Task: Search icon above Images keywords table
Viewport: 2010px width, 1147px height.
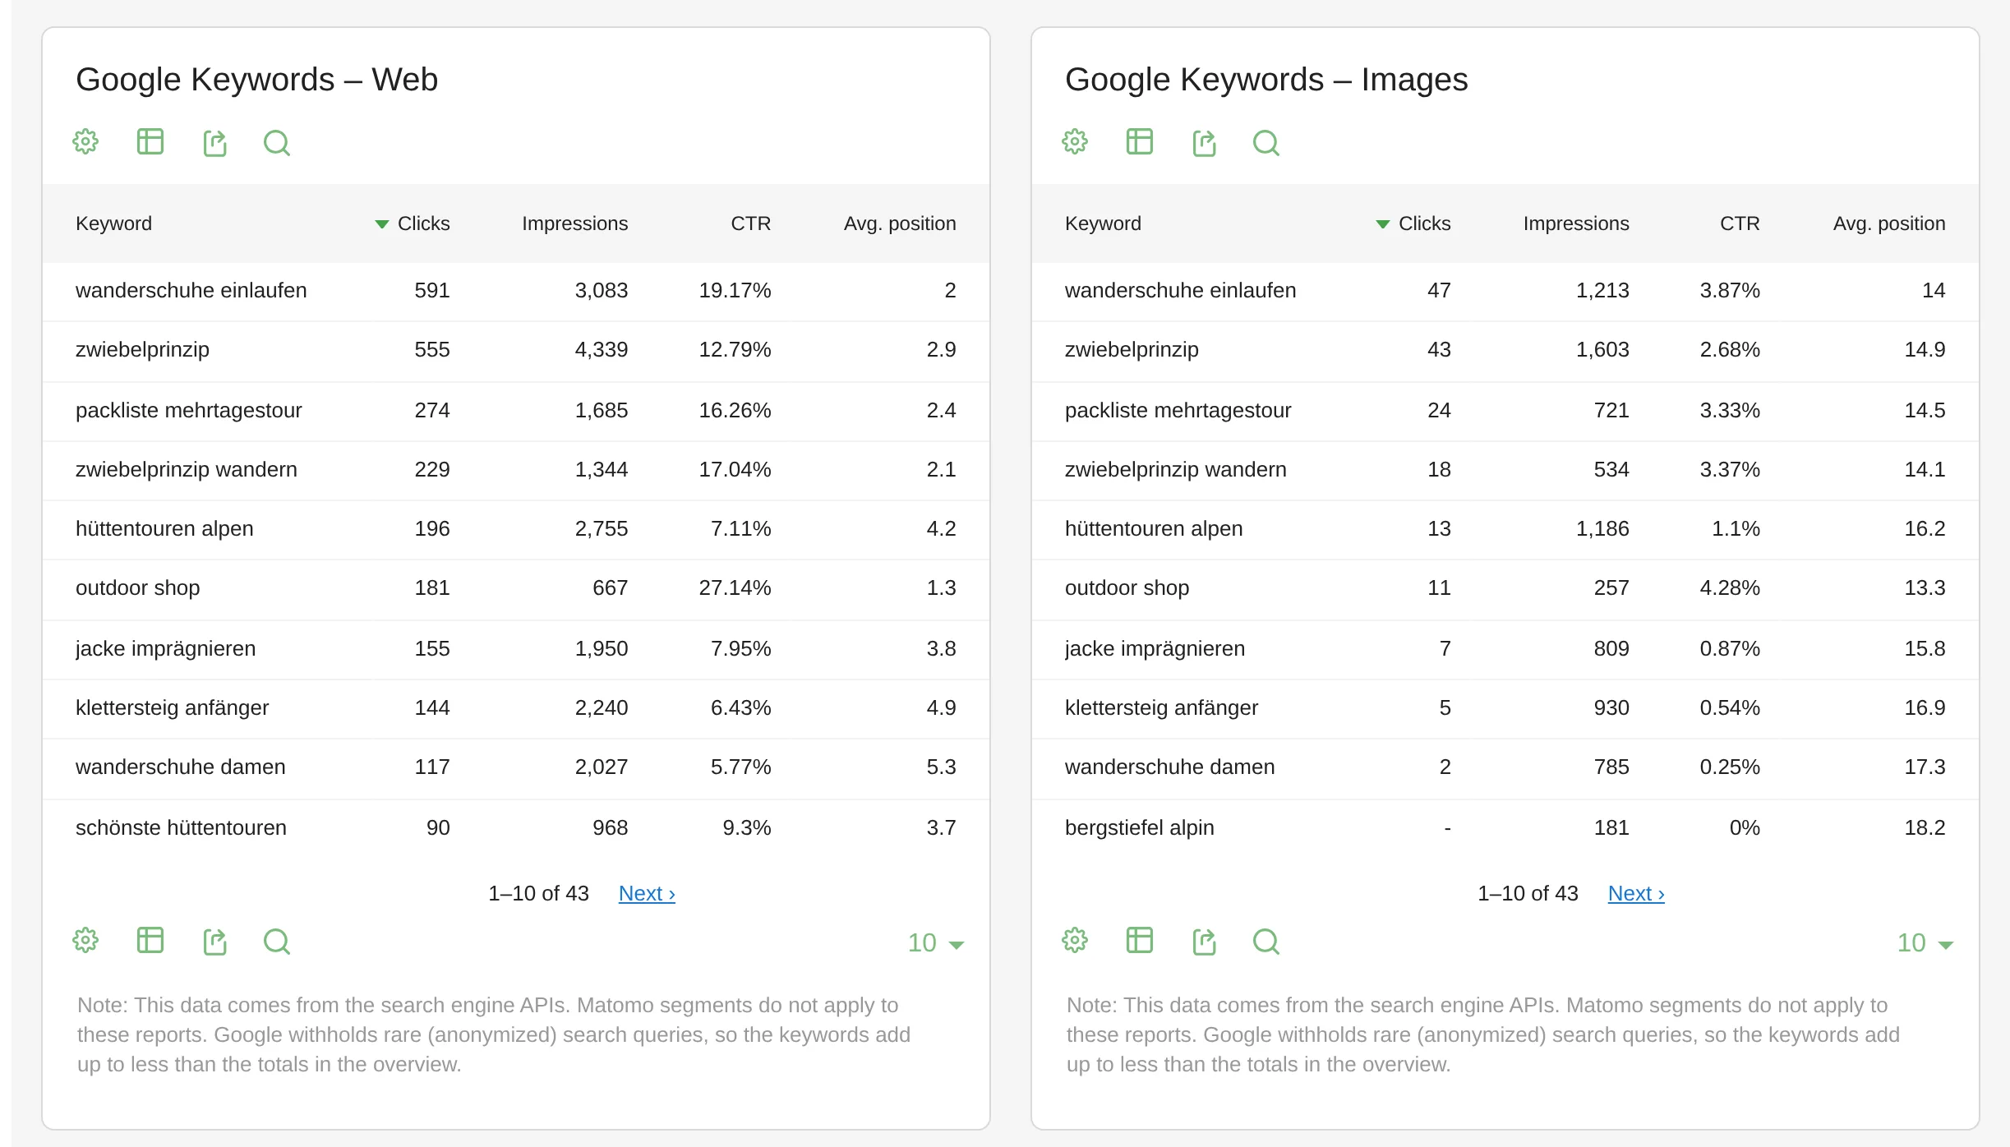Action: [1266, 143]
